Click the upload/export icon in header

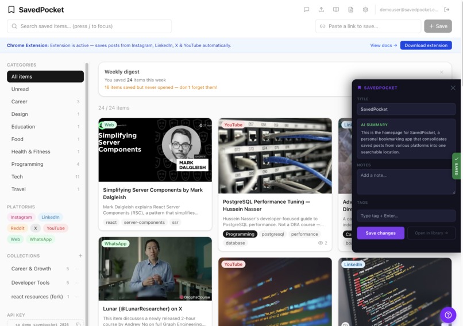pos(321,10)
